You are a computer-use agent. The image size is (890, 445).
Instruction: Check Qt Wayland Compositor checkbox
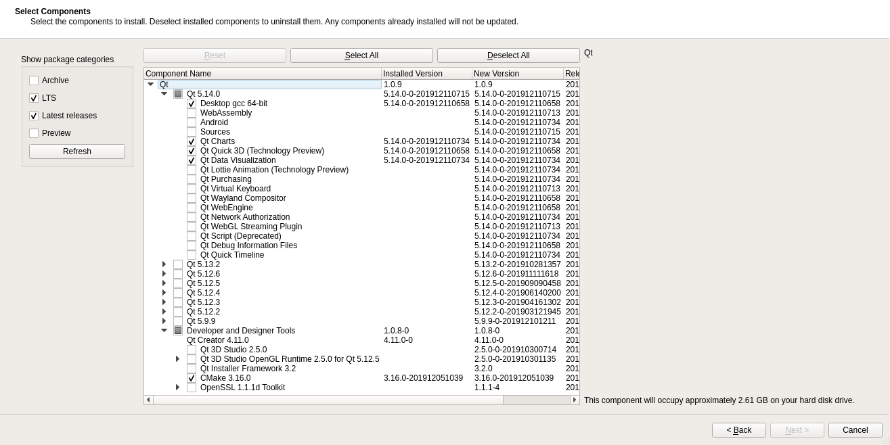(192, 198)
